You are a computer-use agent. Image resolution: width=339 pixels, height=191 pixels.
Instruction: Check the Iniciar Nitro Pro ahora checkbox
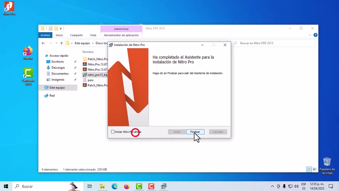point(113,132)
